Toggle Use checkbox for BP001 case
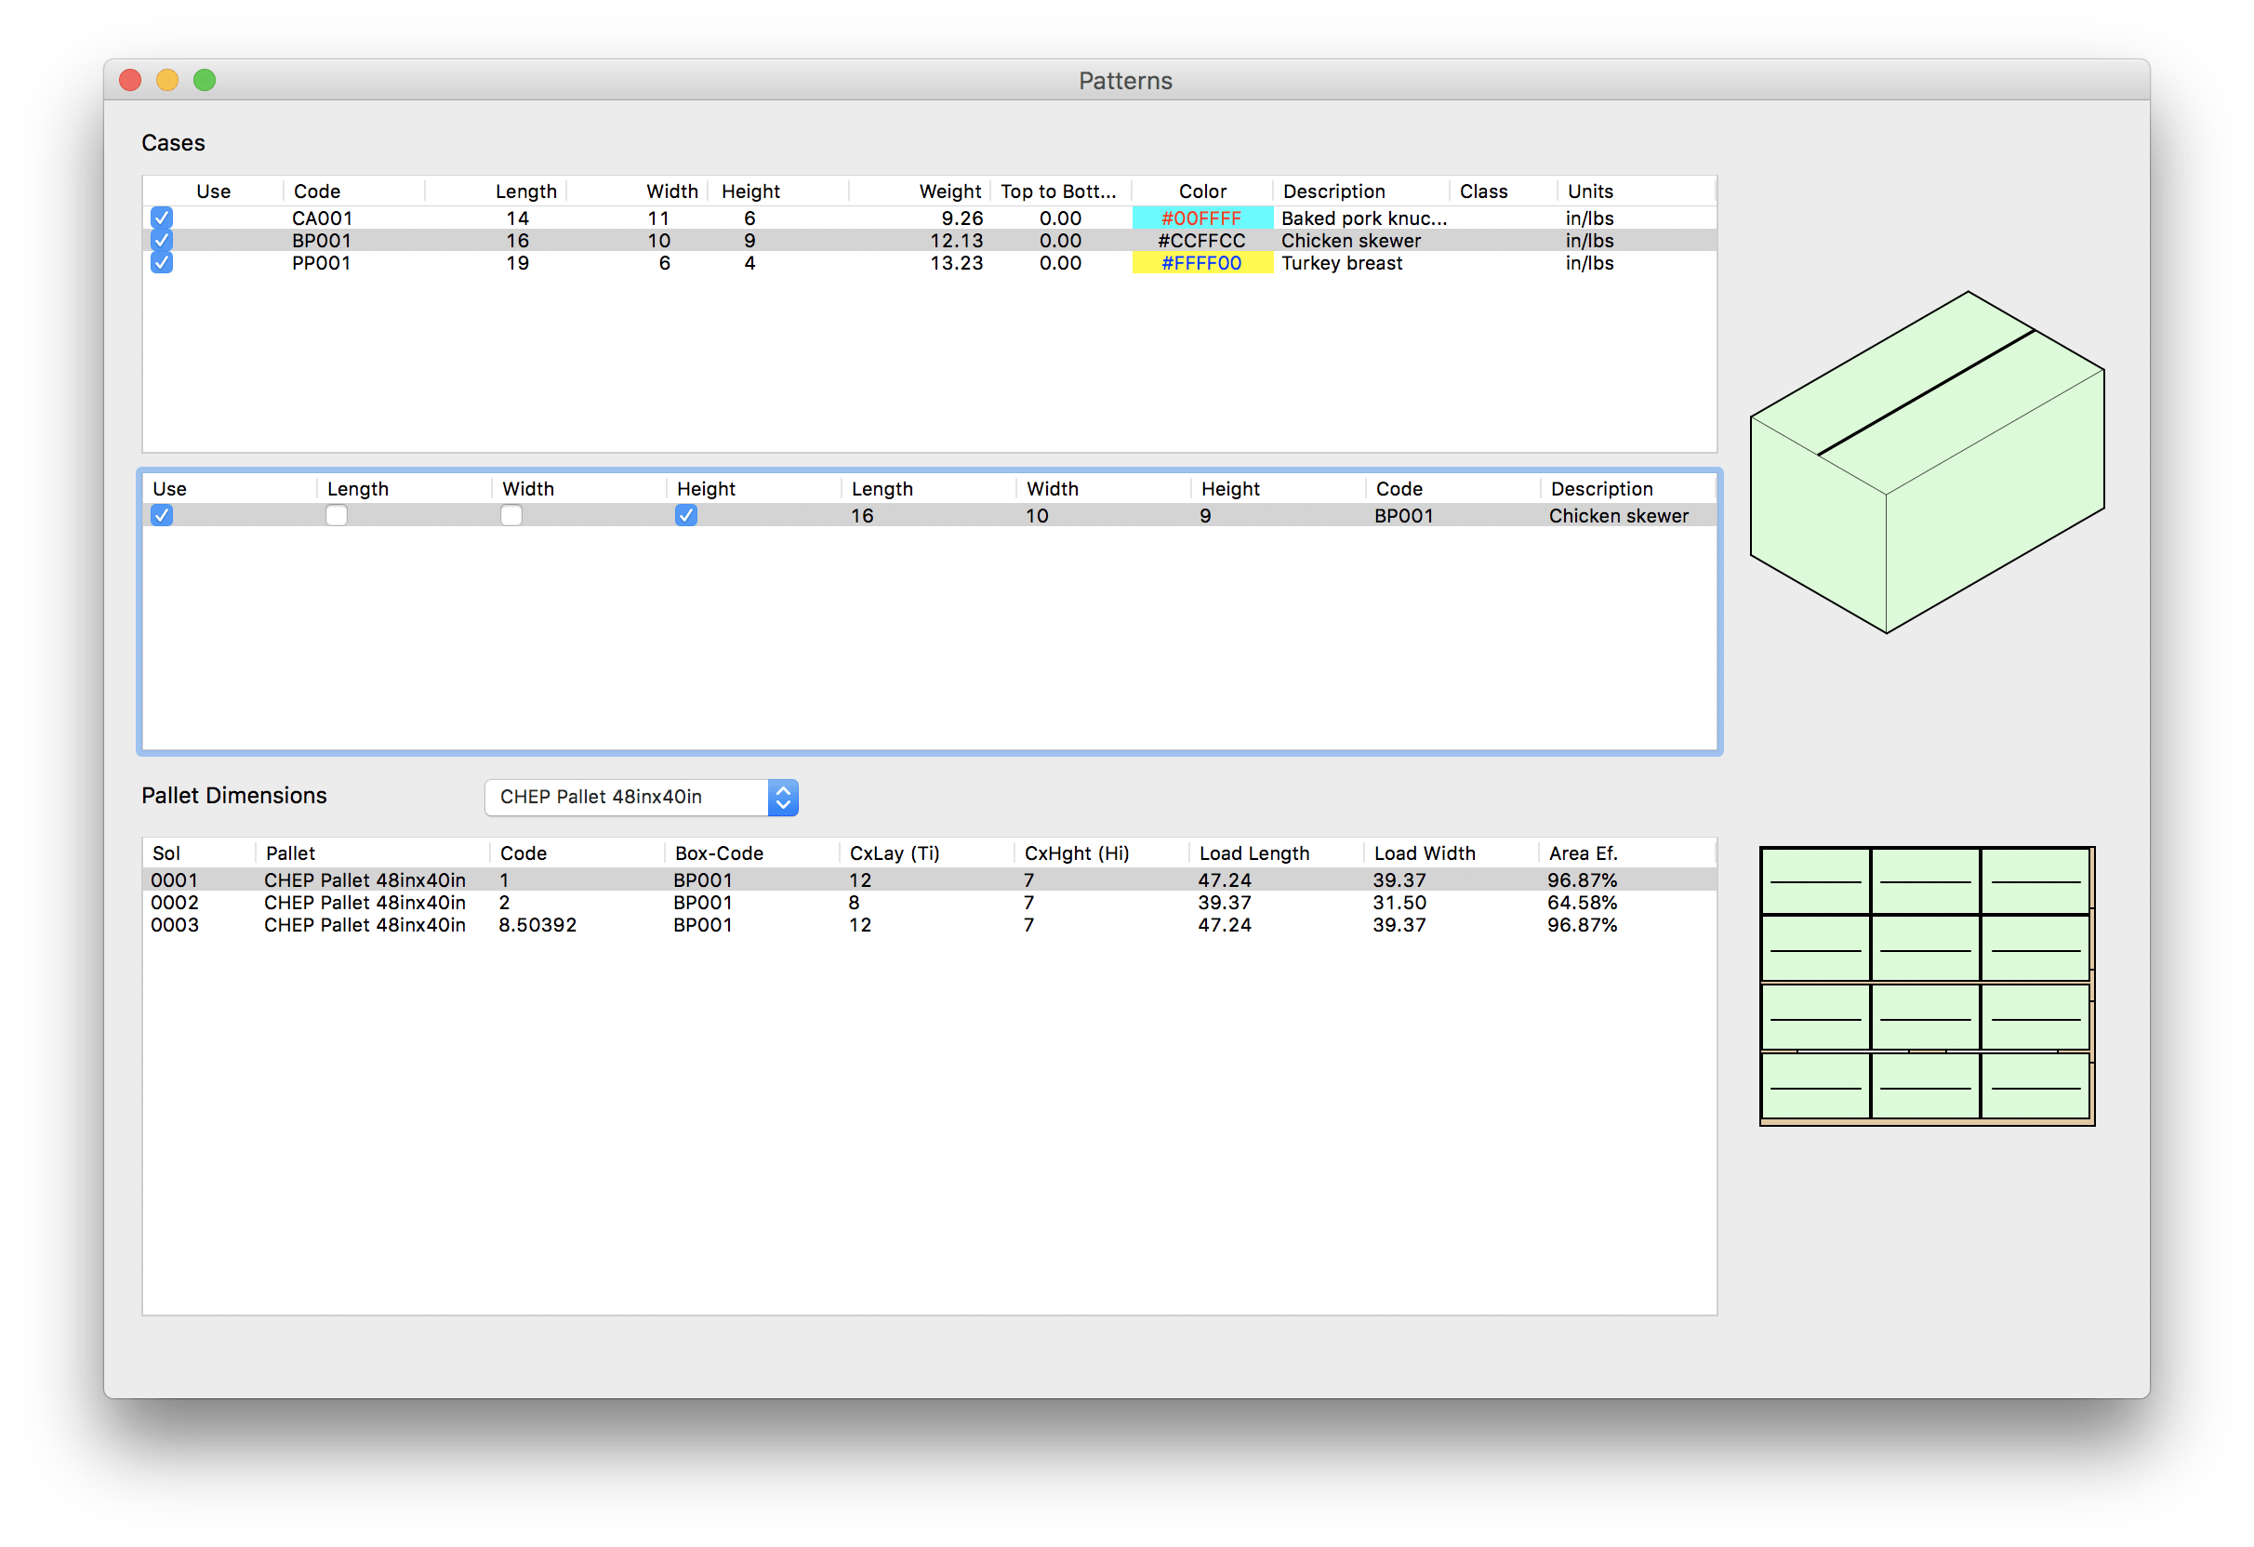2254x1547 pixels. coord(162,240)
